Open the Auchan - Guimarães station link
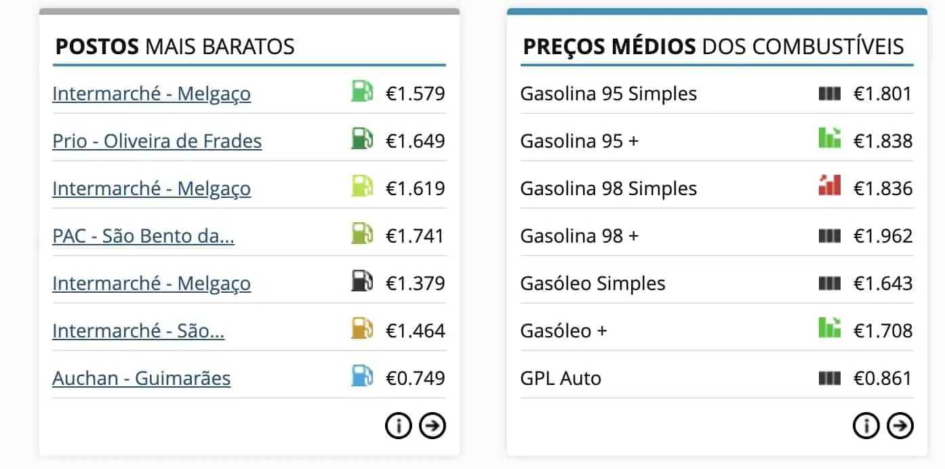The height and width of the screenshot is (469, 945). 141,378
